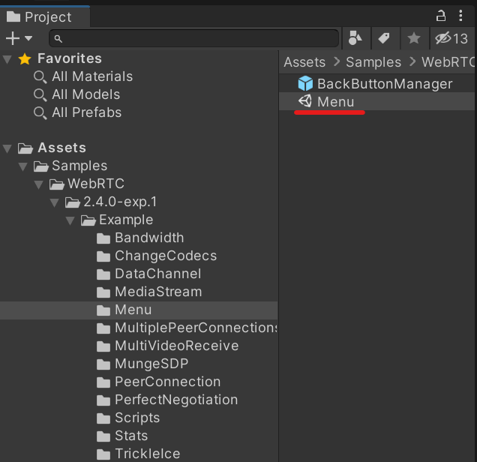477x462 pixels.
Task: Select All Materials saved search
Action: (91, 76)
